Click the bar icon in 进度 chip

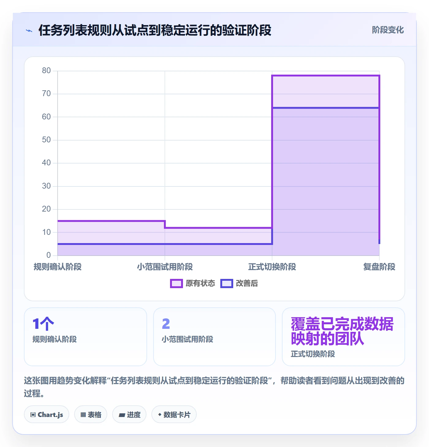coord(122,415)
